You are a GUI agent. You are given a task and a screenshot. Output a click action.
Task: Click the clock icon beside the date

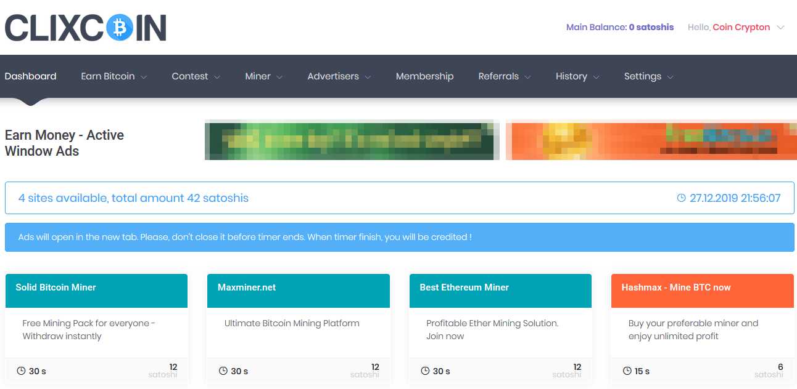(x=681, y=198)
